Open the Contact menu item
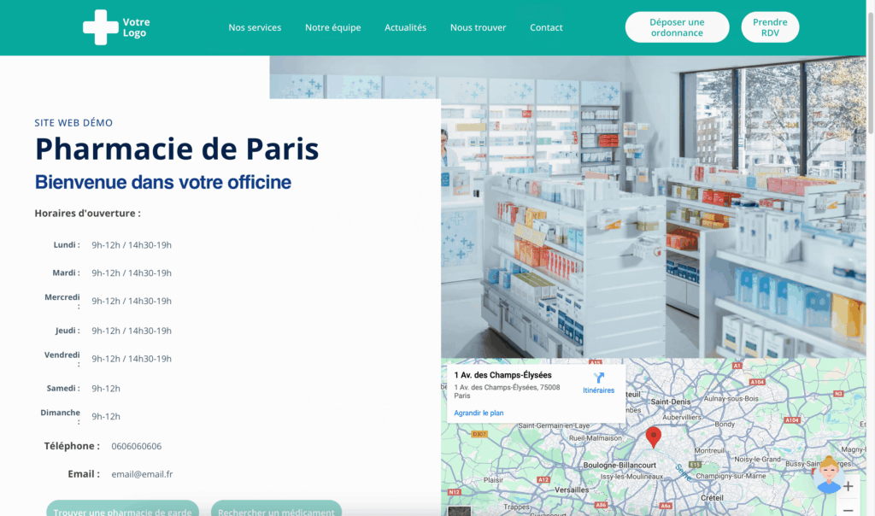 (546, 27)
